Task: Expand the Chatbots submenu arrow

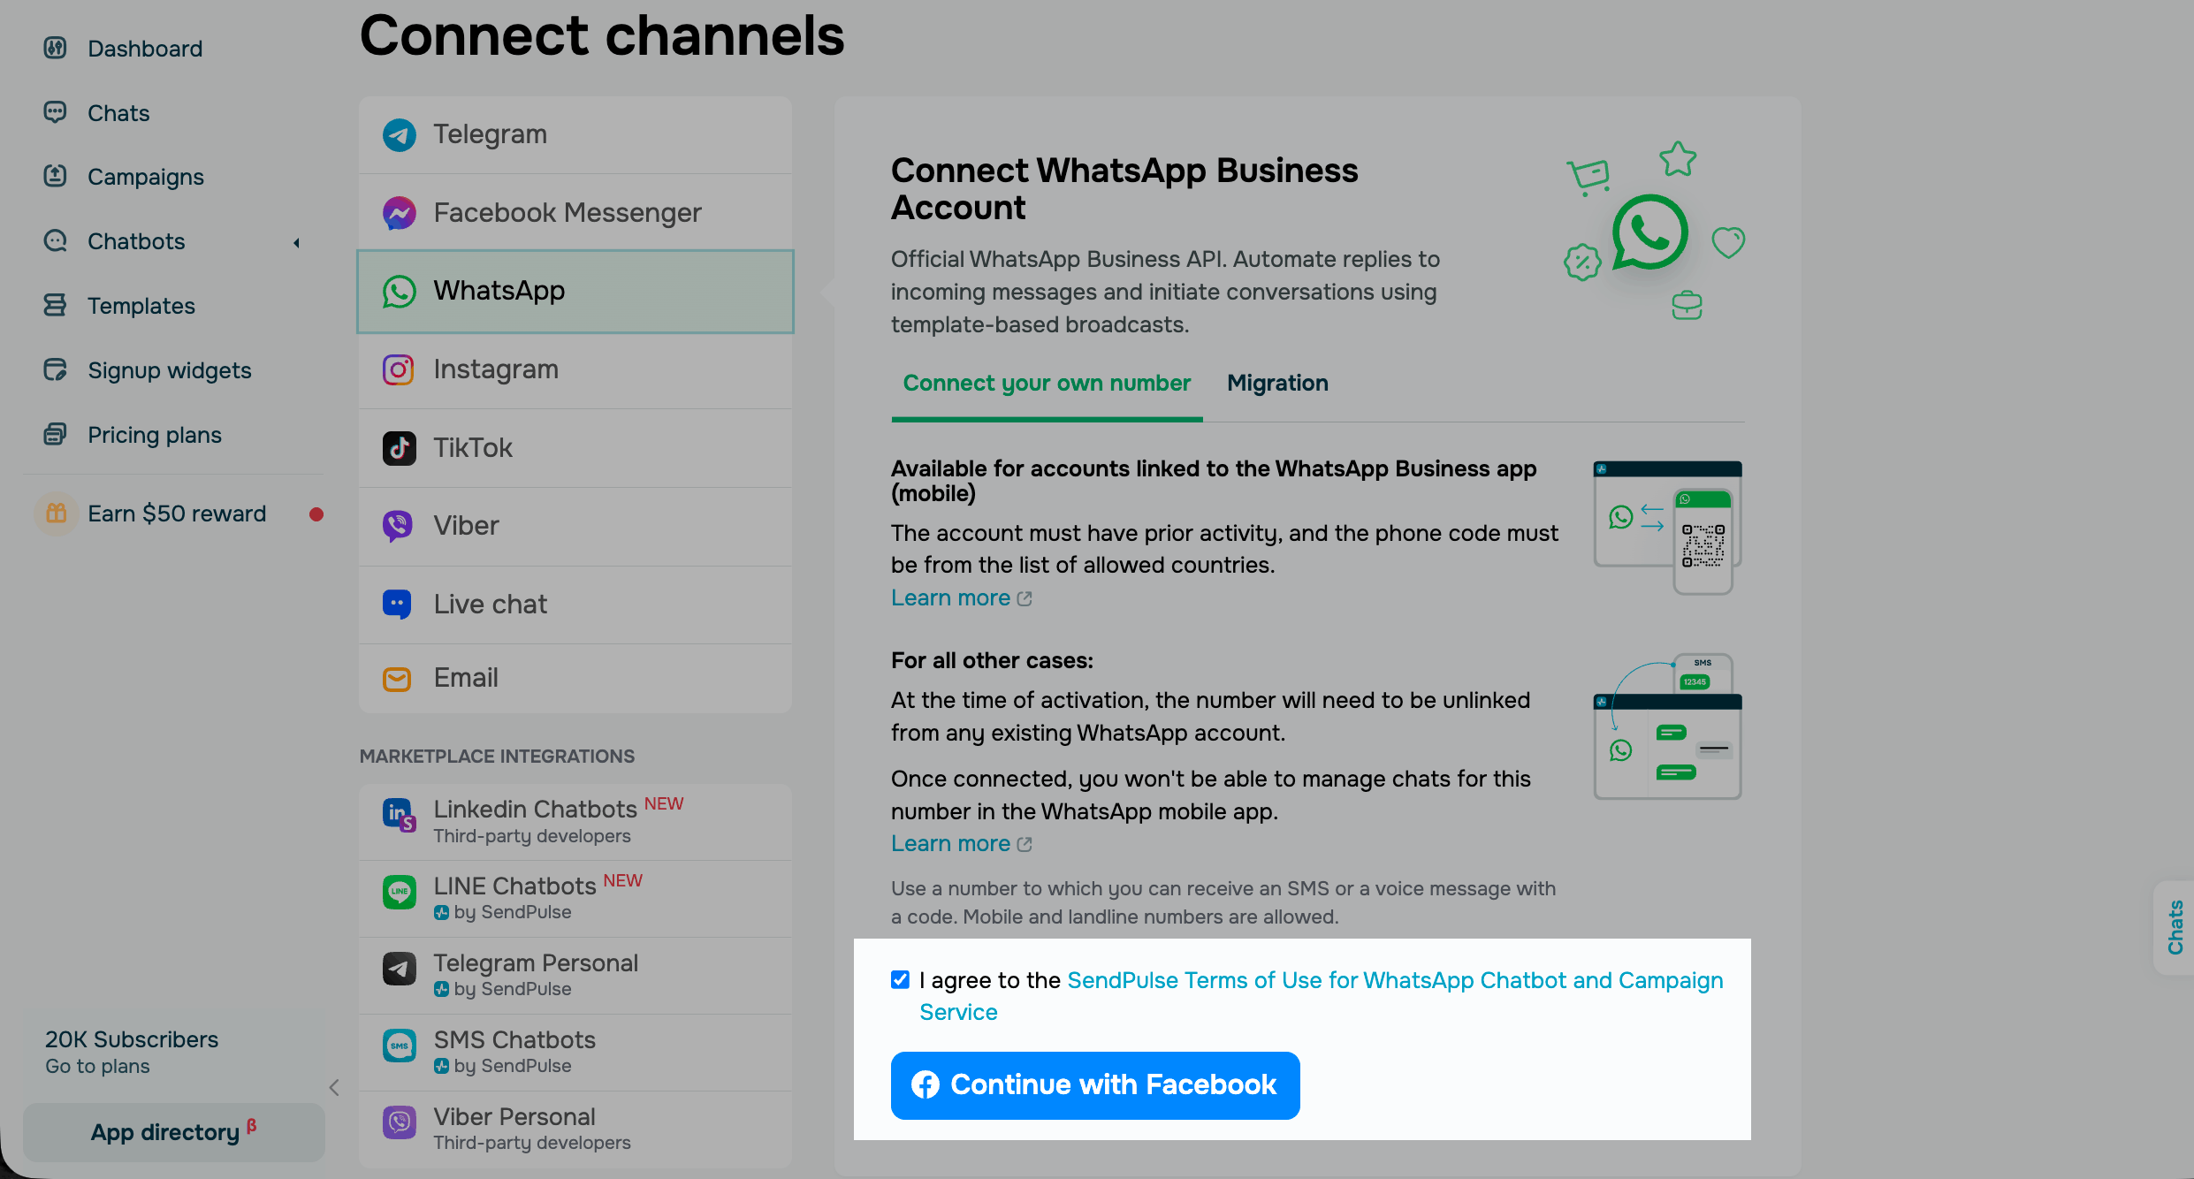Action: 297,242
